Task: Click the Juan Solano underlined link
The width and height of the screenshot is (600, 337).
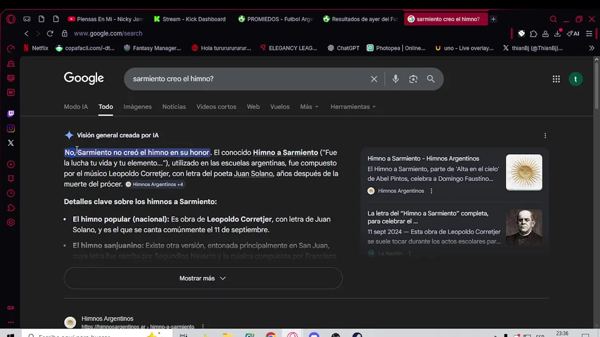Action: tap(253, 174)
